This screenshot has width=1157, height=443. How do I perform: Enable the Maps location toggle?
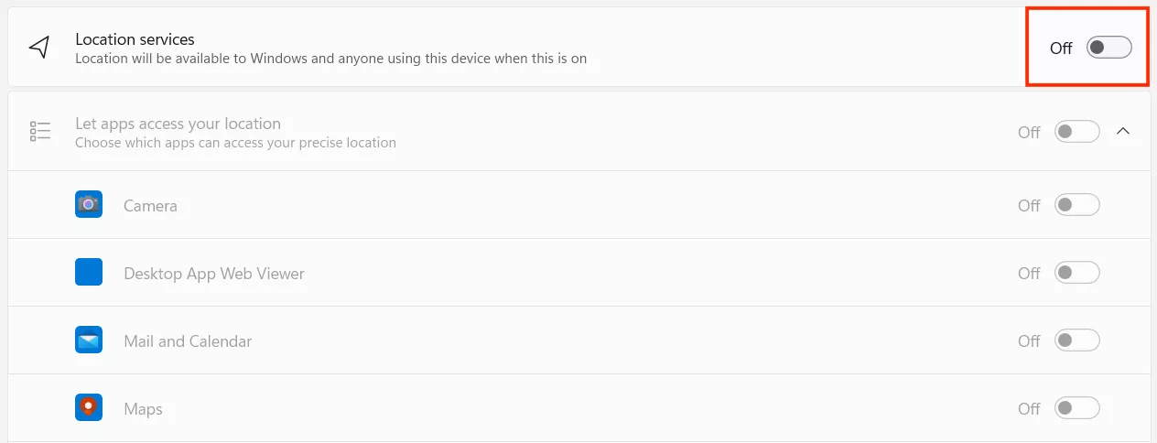1076,408
